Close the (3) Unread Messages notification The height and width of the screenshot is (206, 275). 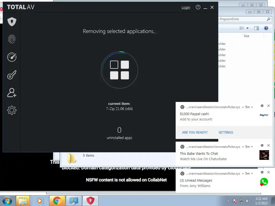pyautogui.click(x=269, y=172)
